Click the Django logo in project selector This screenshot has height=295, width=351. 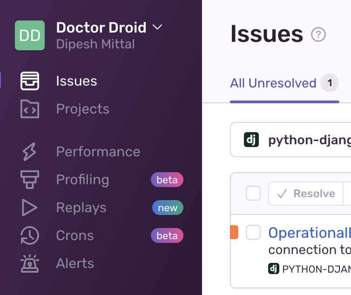point(251,140)
